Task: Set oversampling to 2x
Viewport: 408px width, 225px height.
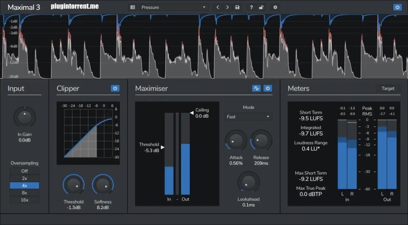Action: (x=24, y=178)
